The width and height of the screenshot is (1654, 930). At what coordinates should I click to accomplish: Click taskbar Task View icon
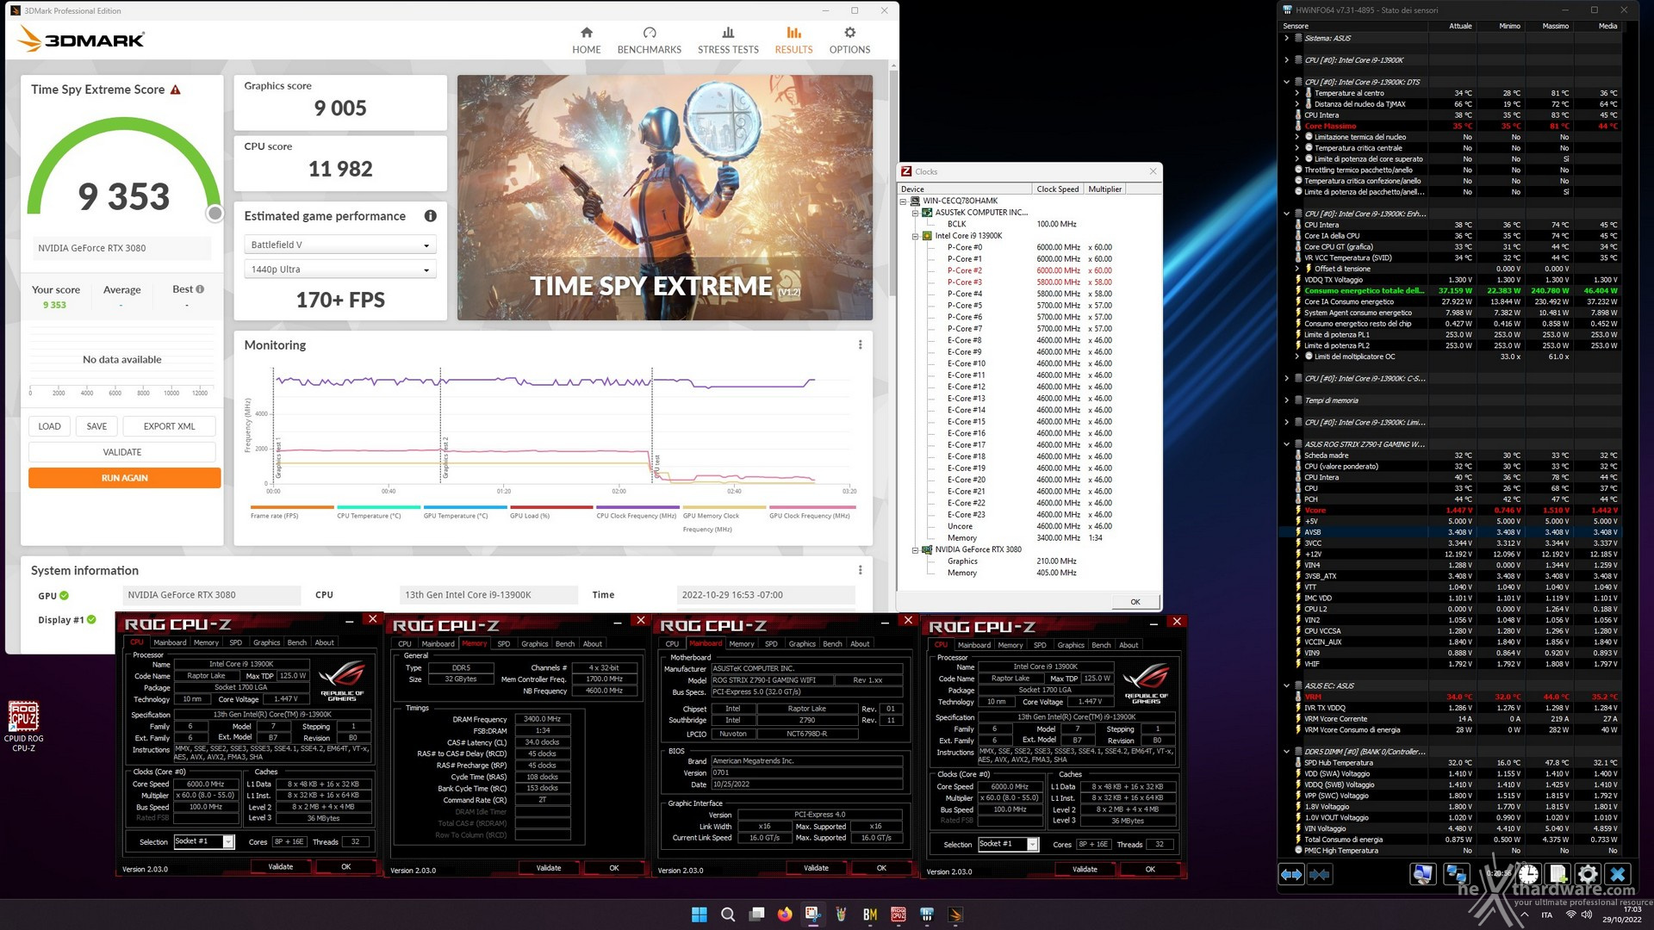pyautogui.click(x=756, y=914)
